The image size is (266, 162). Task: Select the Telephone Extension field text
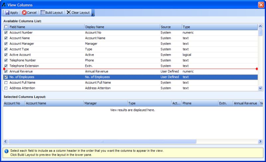24,66
